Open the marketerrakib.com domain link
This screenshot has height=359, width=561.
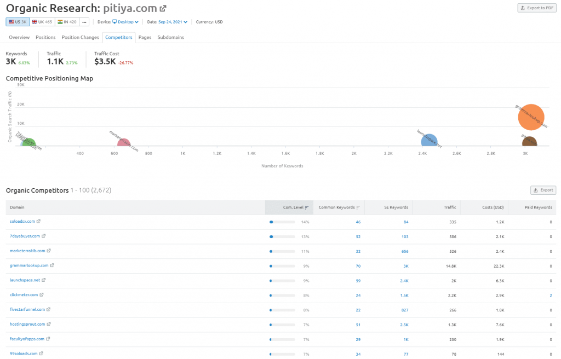(x=27, y=251)
